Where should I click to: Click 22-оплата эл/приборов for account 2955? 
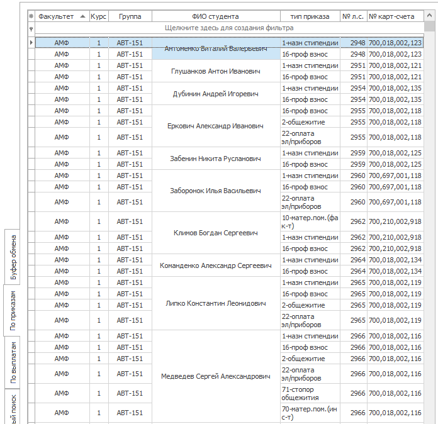tap(310, 137)
